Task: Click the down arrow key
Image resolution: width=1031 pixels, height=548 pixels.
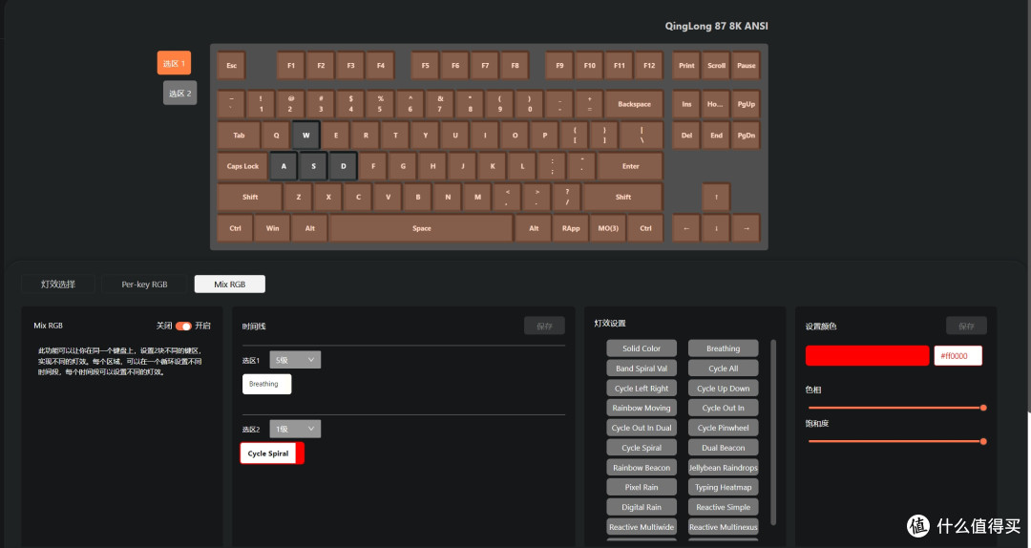Action: point(716,228)
